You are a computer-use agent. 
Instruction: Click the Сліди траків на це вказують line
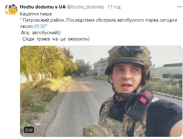coord(56,39)
